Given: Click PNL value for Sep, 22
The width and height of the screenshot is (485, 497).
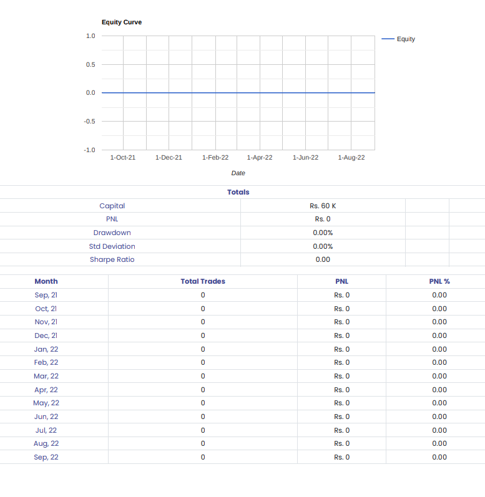Looking at the screenshot, I should point(342,457).
